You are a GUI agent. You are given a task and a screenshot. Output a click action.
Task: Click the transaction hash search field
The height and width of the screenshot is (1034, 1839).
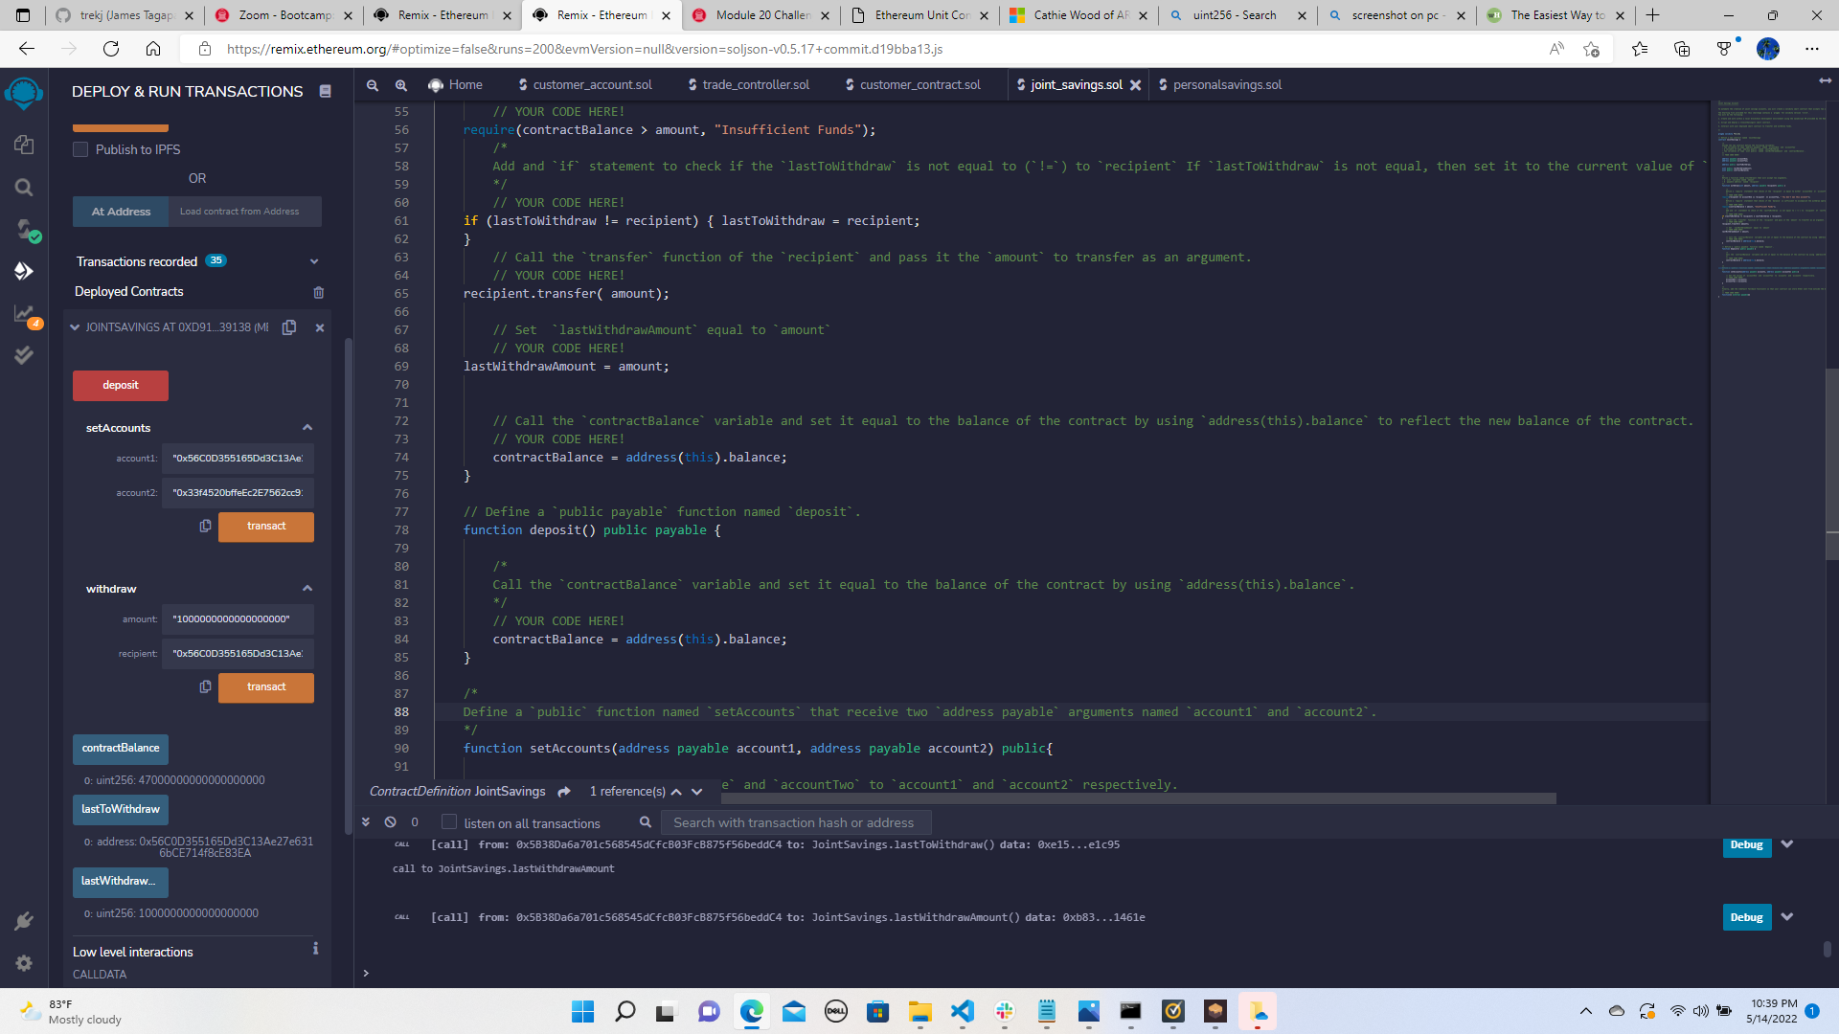tap(796, 822)
